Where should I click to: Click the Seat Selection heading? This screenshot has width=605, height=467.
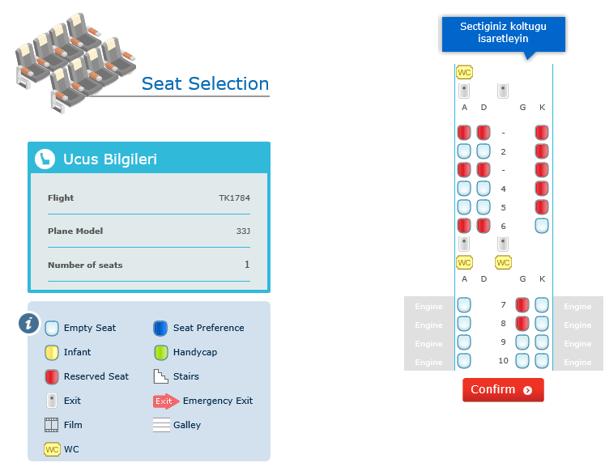pyautogui.click(x=205, y=83)
